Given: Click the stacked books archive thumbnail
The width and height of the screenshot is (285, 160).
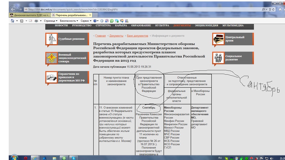Looking at the screenshot, I should point(218,39).
